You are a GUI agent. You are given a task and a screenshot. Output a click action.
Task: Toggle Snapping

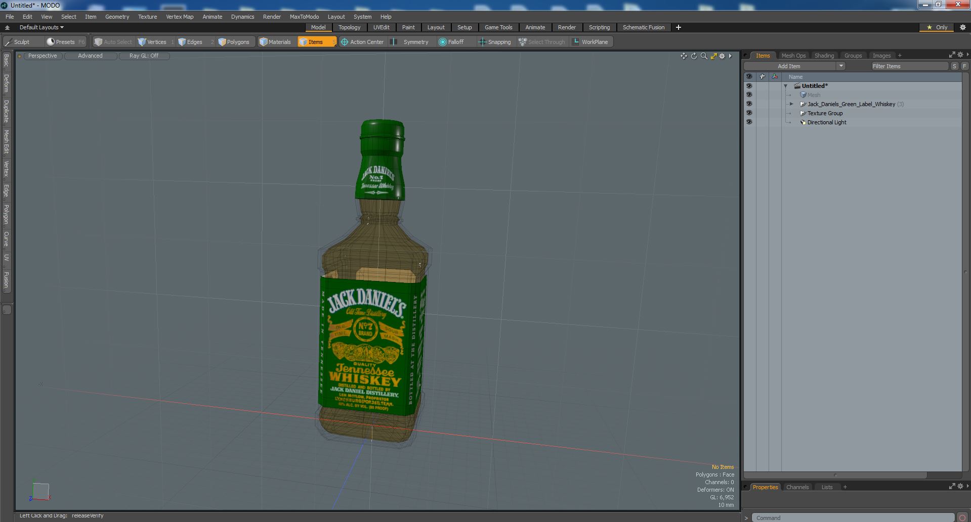click(495, 42)
